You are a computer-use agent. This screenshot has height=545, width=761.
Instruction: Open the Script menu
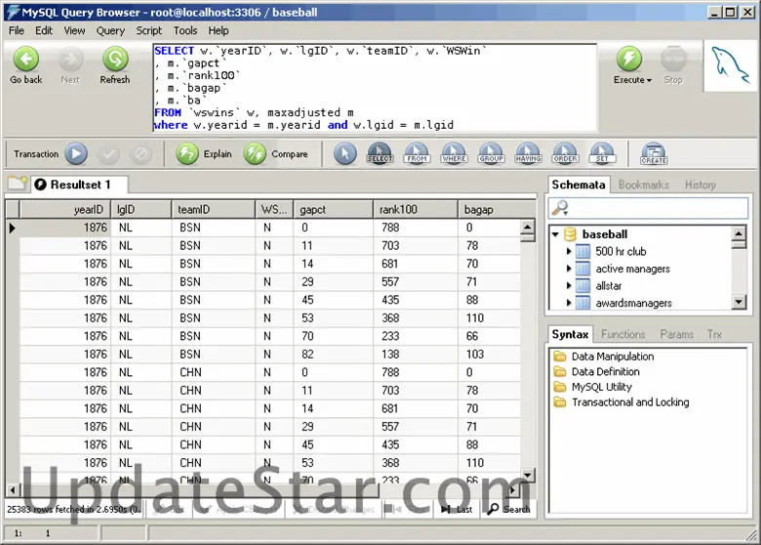click(x=148, y=30)
